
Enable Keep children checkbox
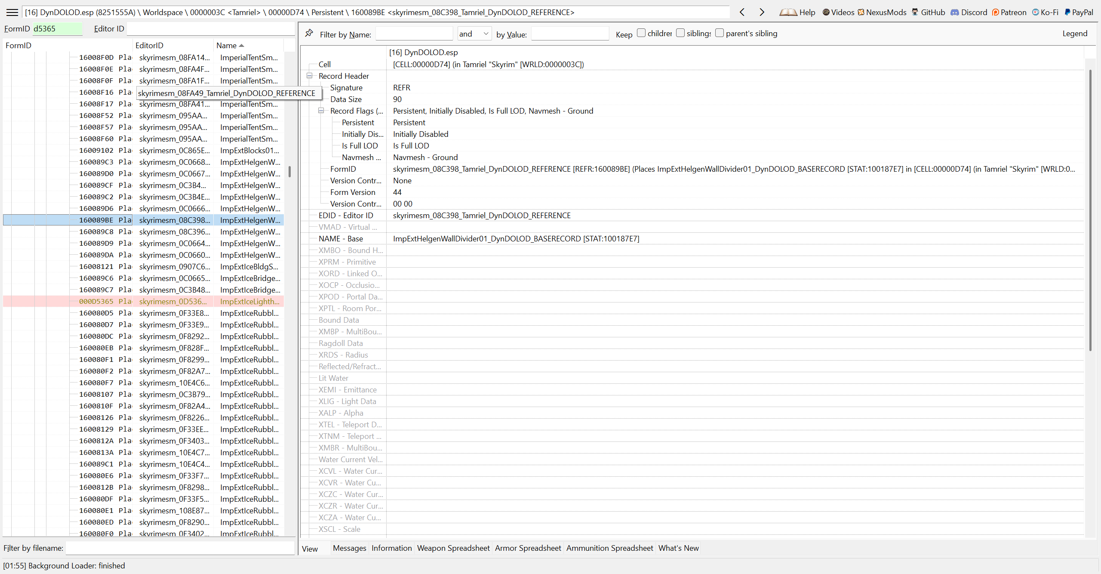click(x=641, y=33)
